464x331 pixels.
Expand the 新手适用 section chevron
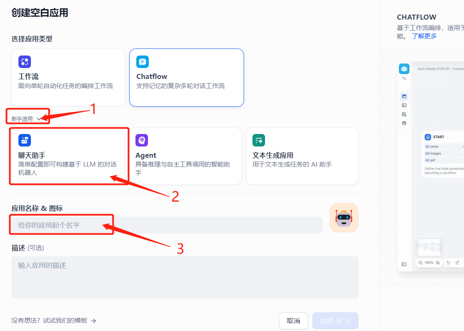[x=39, y=119]
